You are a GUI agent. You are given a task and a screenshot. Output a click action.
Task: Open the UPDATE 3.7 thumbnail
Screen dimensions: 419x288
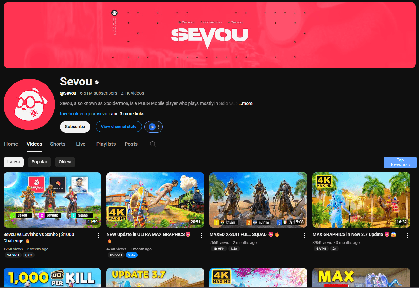(x=155, y=278)
